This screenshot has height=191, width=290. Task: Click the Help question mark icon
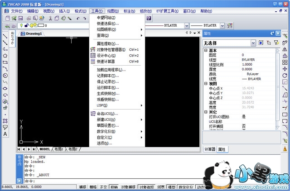coord(149,18)
